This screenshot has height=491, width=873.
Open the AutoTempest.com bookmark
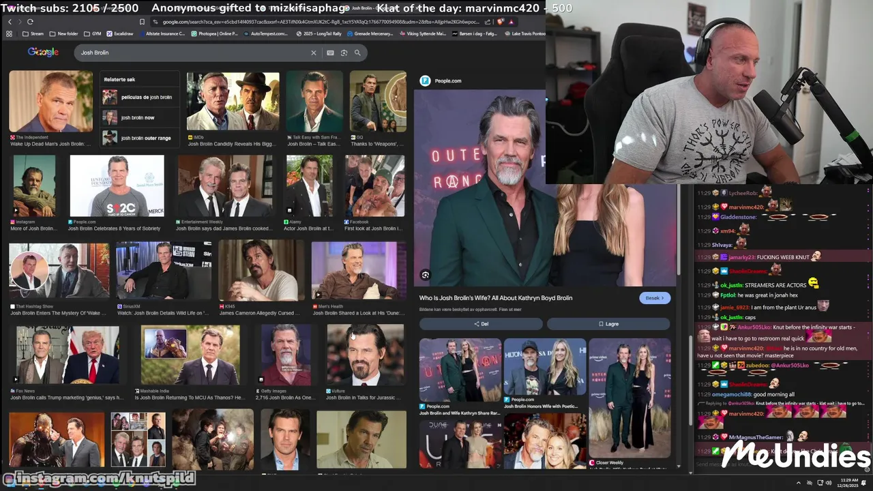[x=266, y=33]
